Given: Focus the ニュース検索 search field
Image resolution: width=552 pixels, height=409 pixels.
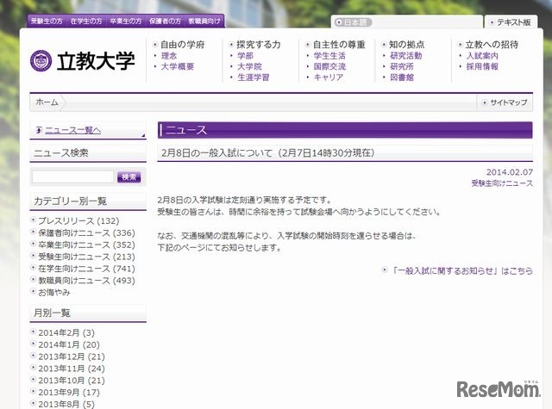Looking at the screenshot, I should [72, 177].
